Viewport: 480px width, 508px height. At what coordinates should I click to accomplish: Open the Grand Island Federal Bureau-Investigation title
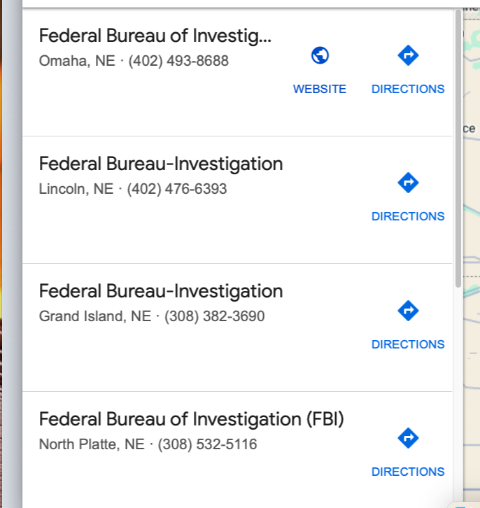tap(161, 291)
